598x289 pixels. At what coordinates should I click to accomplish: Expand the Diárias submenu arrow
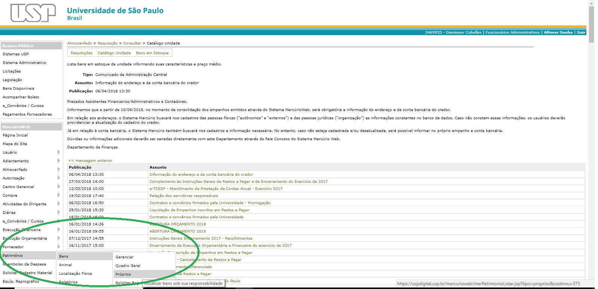(59, 212)
